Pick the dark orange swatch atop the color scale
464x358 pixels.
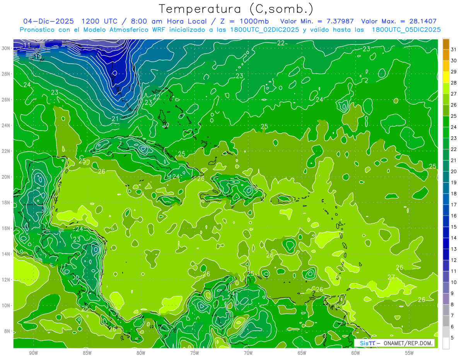point(446,44)
